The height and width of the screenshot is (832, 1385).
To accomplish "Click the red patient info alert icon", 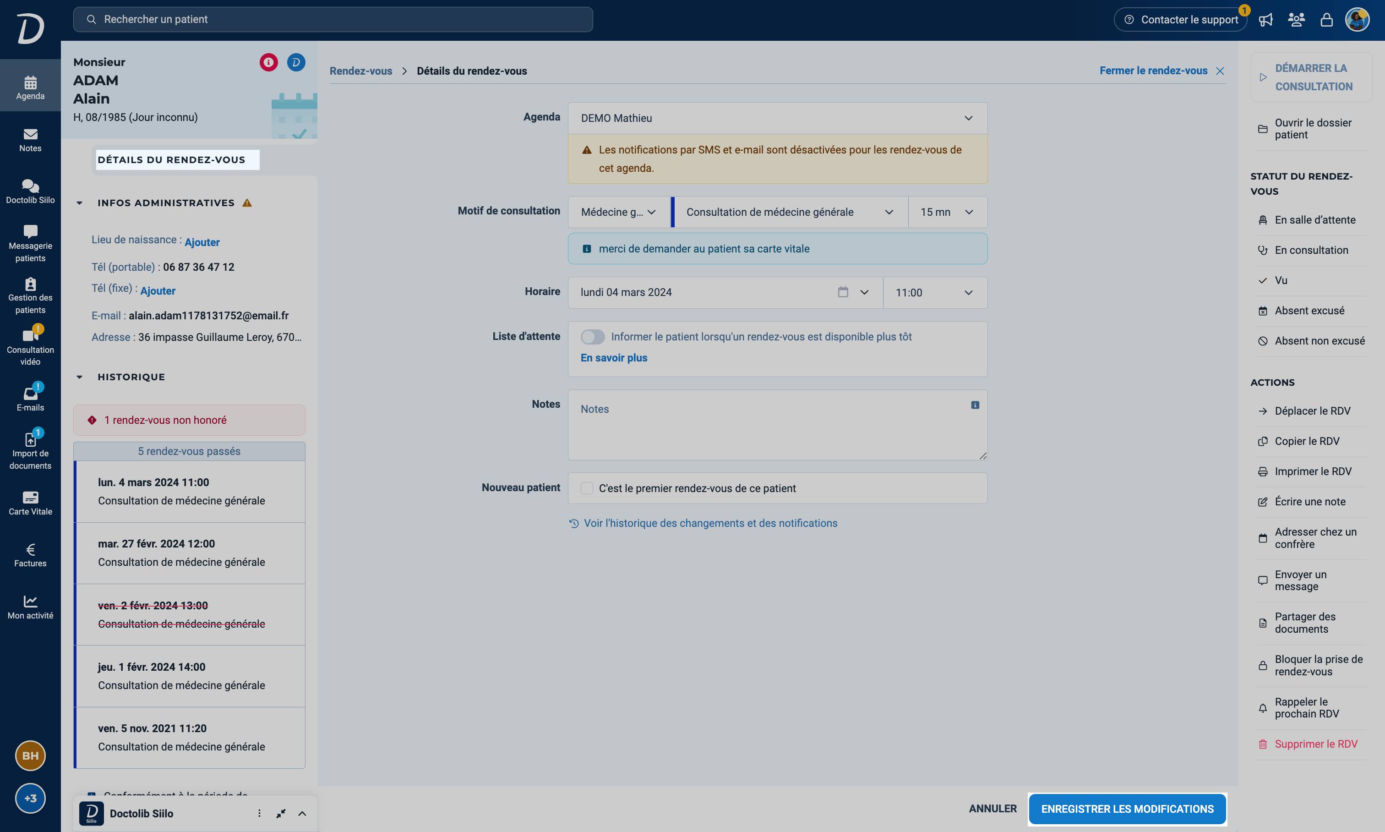I will [x=268, y=62].
